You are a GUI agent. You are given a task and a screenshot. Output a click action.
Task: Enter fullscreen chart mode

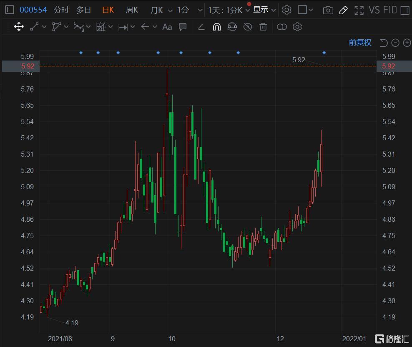pyautogui.click(x=359, y=10)
